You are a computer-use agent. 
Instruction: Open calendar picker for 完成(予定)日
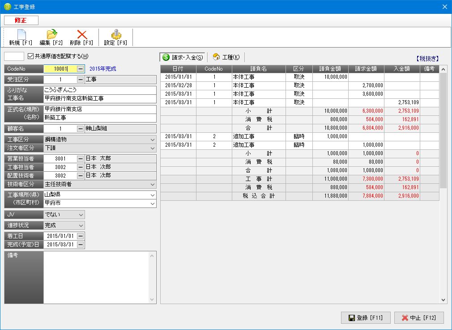coord(81,245)
